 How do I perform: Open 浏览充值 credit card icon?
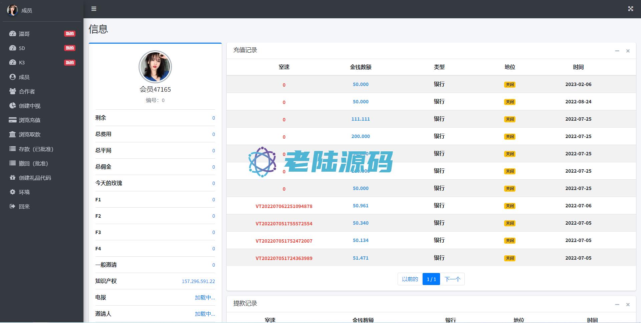tap(13, 120)
